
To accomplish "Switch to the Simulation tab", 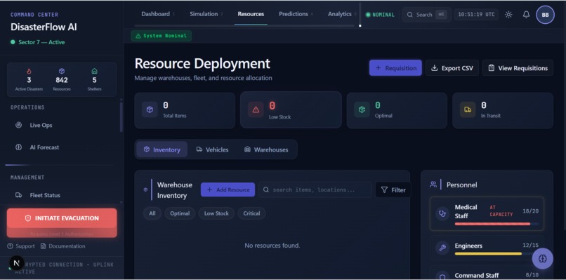I will [204, 14].
